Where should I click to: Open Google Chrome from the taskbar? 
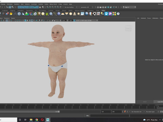pos(37,120)
